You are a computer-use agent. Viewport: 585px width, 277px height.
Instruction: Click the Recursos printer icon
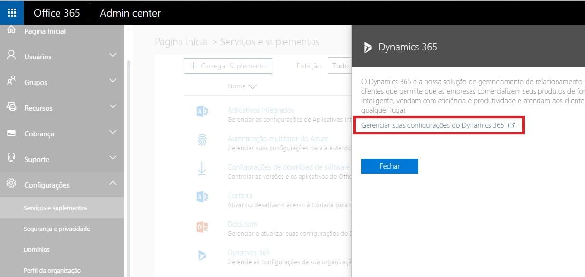coord(11,107)
